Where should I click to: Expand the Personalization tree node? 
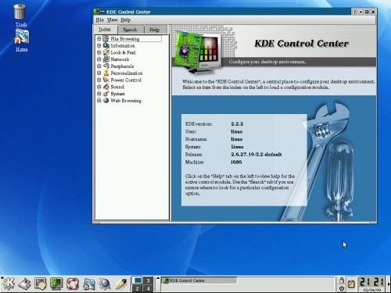click(x=99, y=73)
